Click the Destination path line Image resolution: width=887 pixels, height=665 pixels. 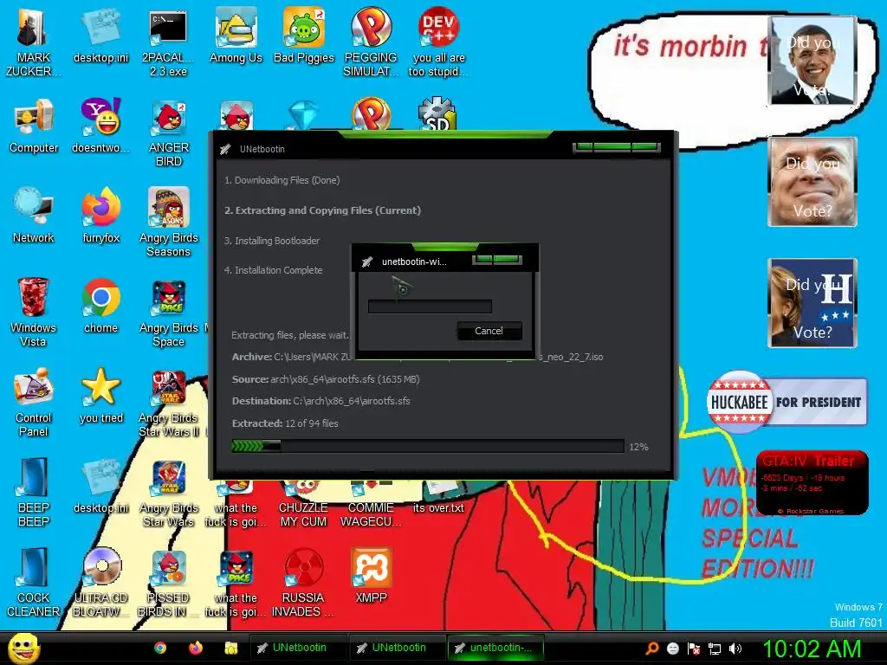click(x=320, y=401)
